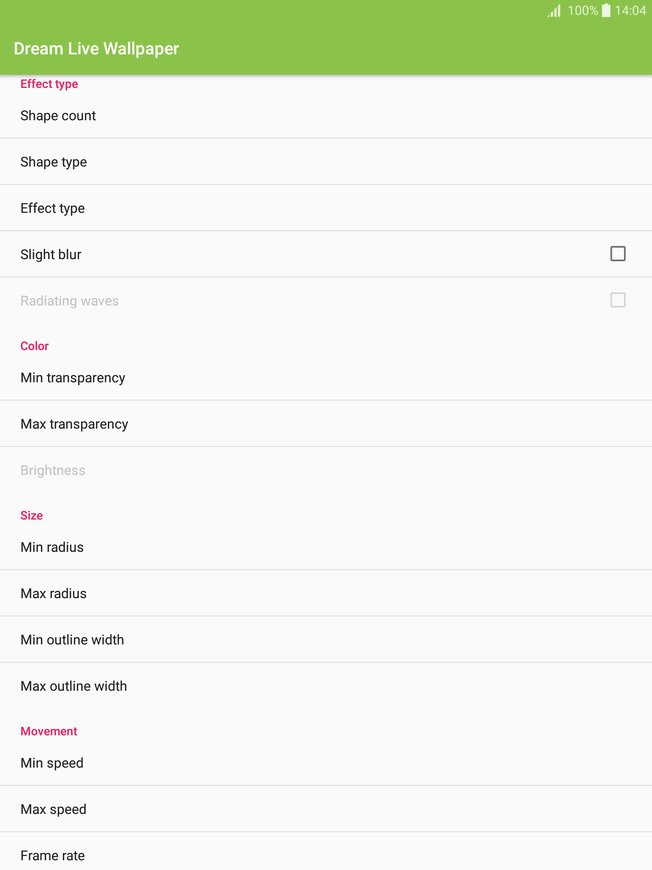This screenshot has height=870, width=652.
Task: Select Max transparency preference
Action: [x=326, y=424]
